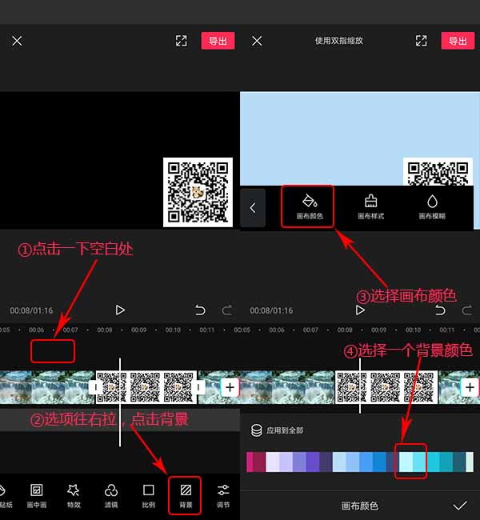Screen dimensions: 480x520
Task: Open the 比例 aspect ratio tool
Action: coord(148,496)
